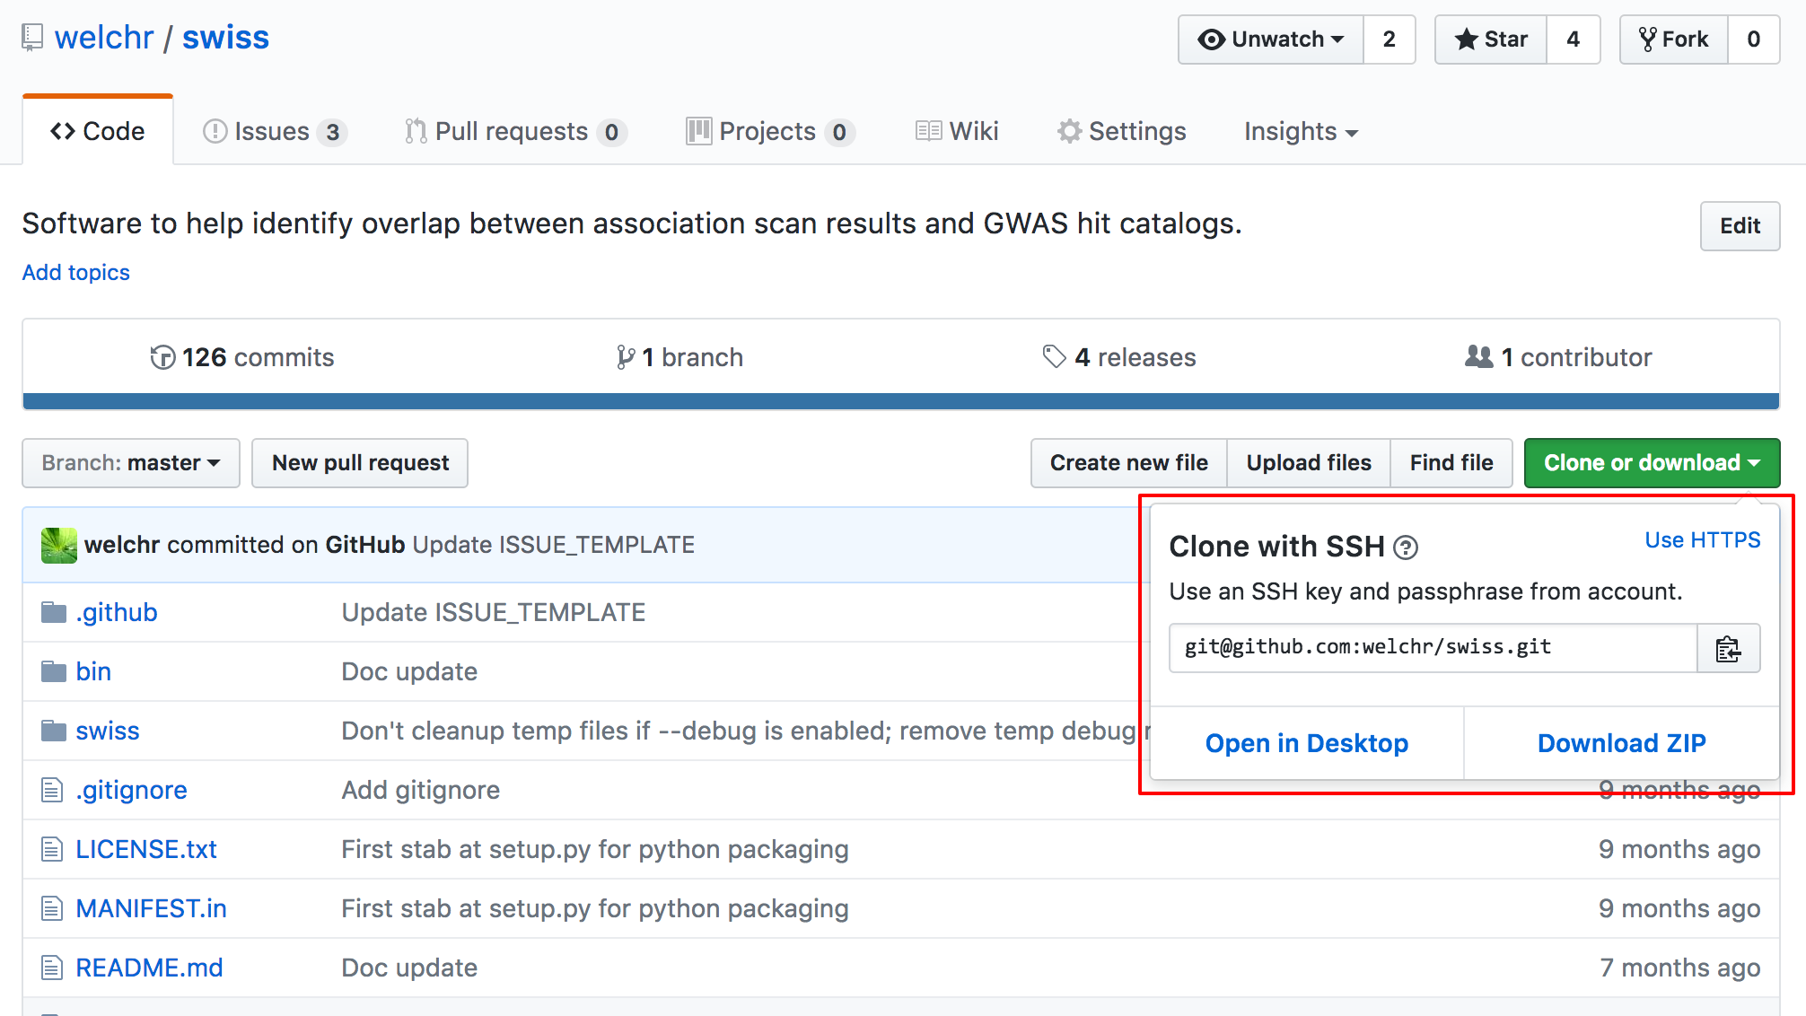Switch to the Issues tab
Viewport: 1806px width, 1016px height.
pos(275,132)
